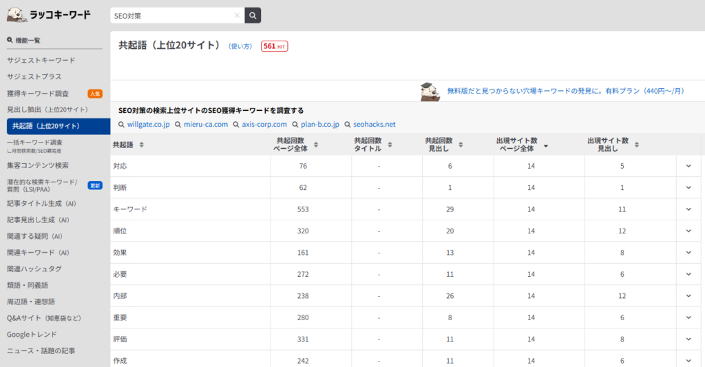Click the magnifier icon beside willgate.co.jp
The image size is (705, 367).
[121, 125]
